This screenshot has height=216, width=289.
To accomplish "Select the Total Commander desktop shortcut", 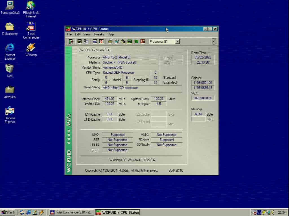I will pos(31,30).
